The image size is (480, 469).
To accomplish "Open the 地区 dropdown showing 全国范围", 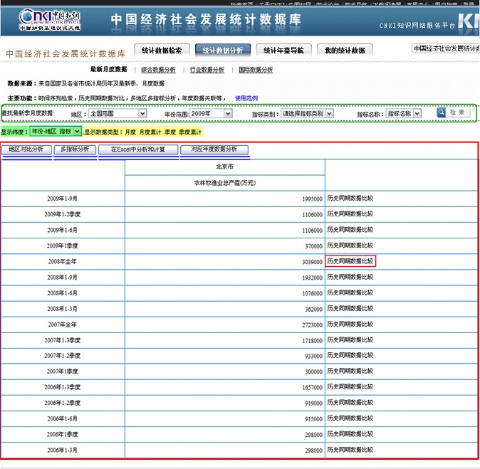I will click(117, 113).
